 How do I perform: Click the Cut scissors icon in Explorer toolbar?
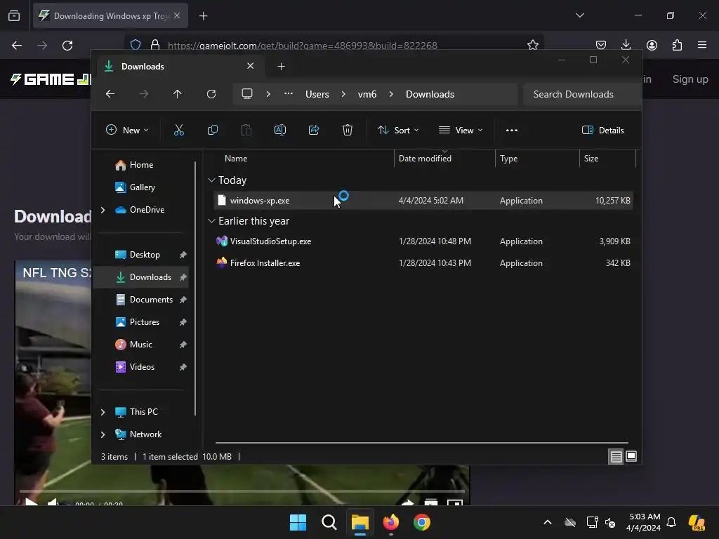179,130
